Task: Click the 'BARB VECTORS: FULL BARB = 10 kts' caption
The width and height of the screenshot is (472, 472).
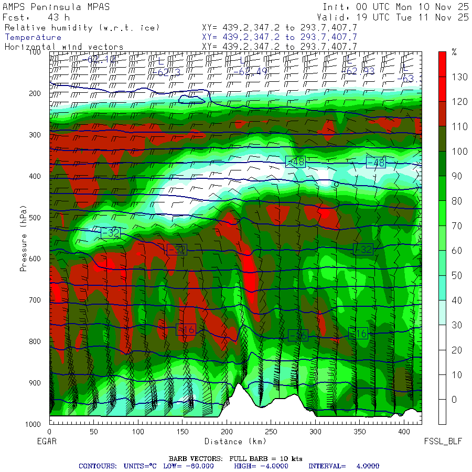Action: point(235,459)
